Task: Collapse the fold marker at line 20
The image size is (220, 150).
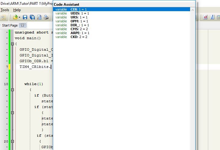Action: click(12, 142)
